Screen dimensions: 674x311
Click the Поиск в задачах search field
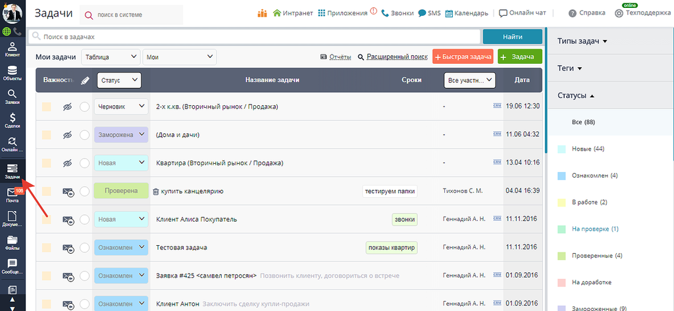(254, 37)
